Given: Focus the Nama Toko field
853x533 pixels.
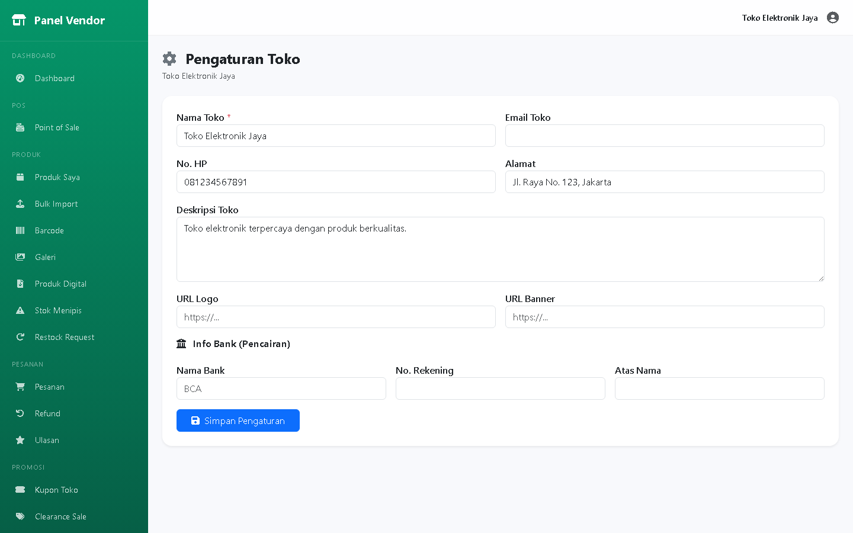Looking at the screenshot, I should pyautogui.click(x=336, y=136).
